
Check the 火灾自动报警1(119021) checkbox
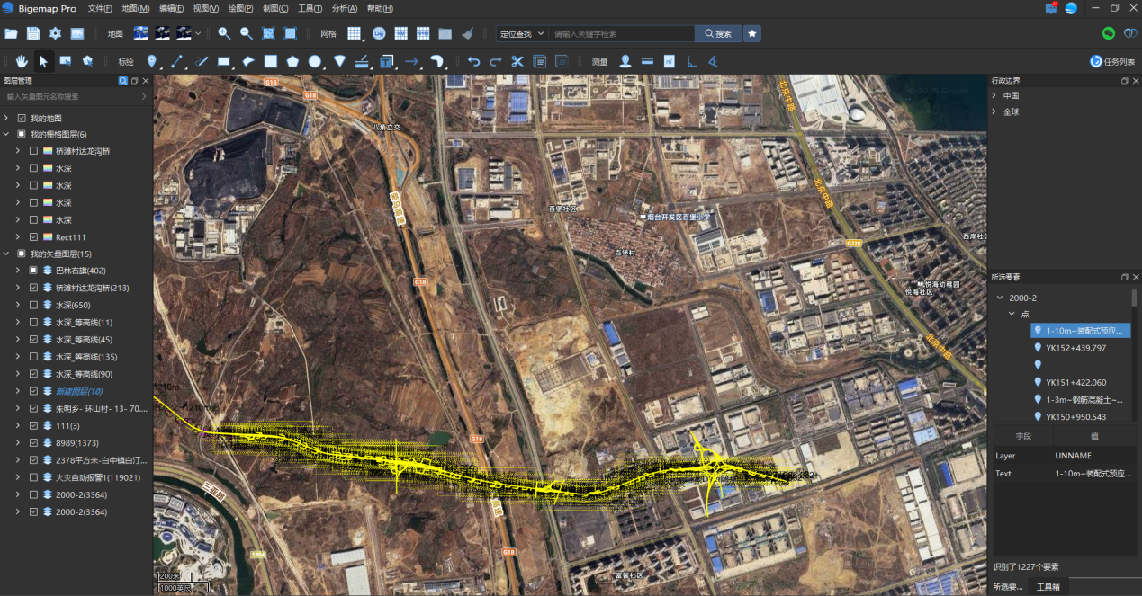[x=33, y=477]
